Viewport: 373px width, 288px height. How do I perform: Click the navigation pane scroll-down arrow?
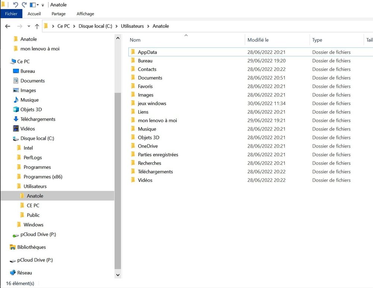tap(118, 275)
